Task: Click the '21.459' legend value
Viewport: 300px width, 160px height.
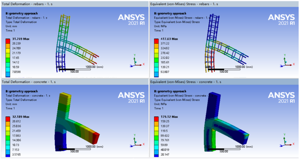Action: coord(16,131)
